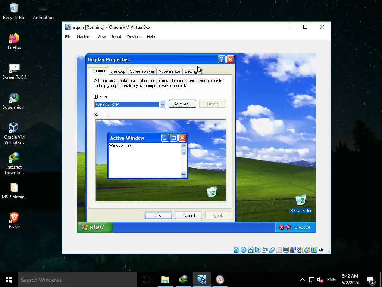The height and width of the screenshot is (287, 382).
Task: Click the muted volume tray icon
Action: [x=320, y=280]
